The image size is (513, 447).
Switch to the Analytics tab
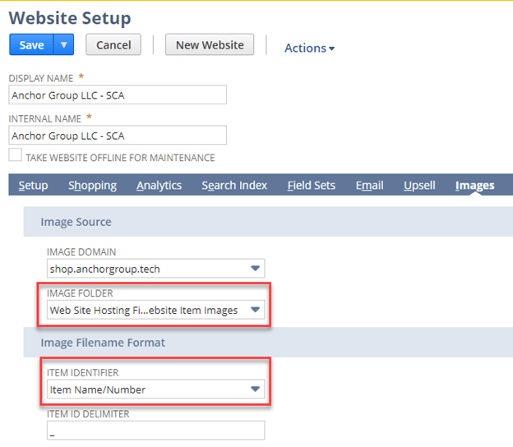[x=159, y=186]
